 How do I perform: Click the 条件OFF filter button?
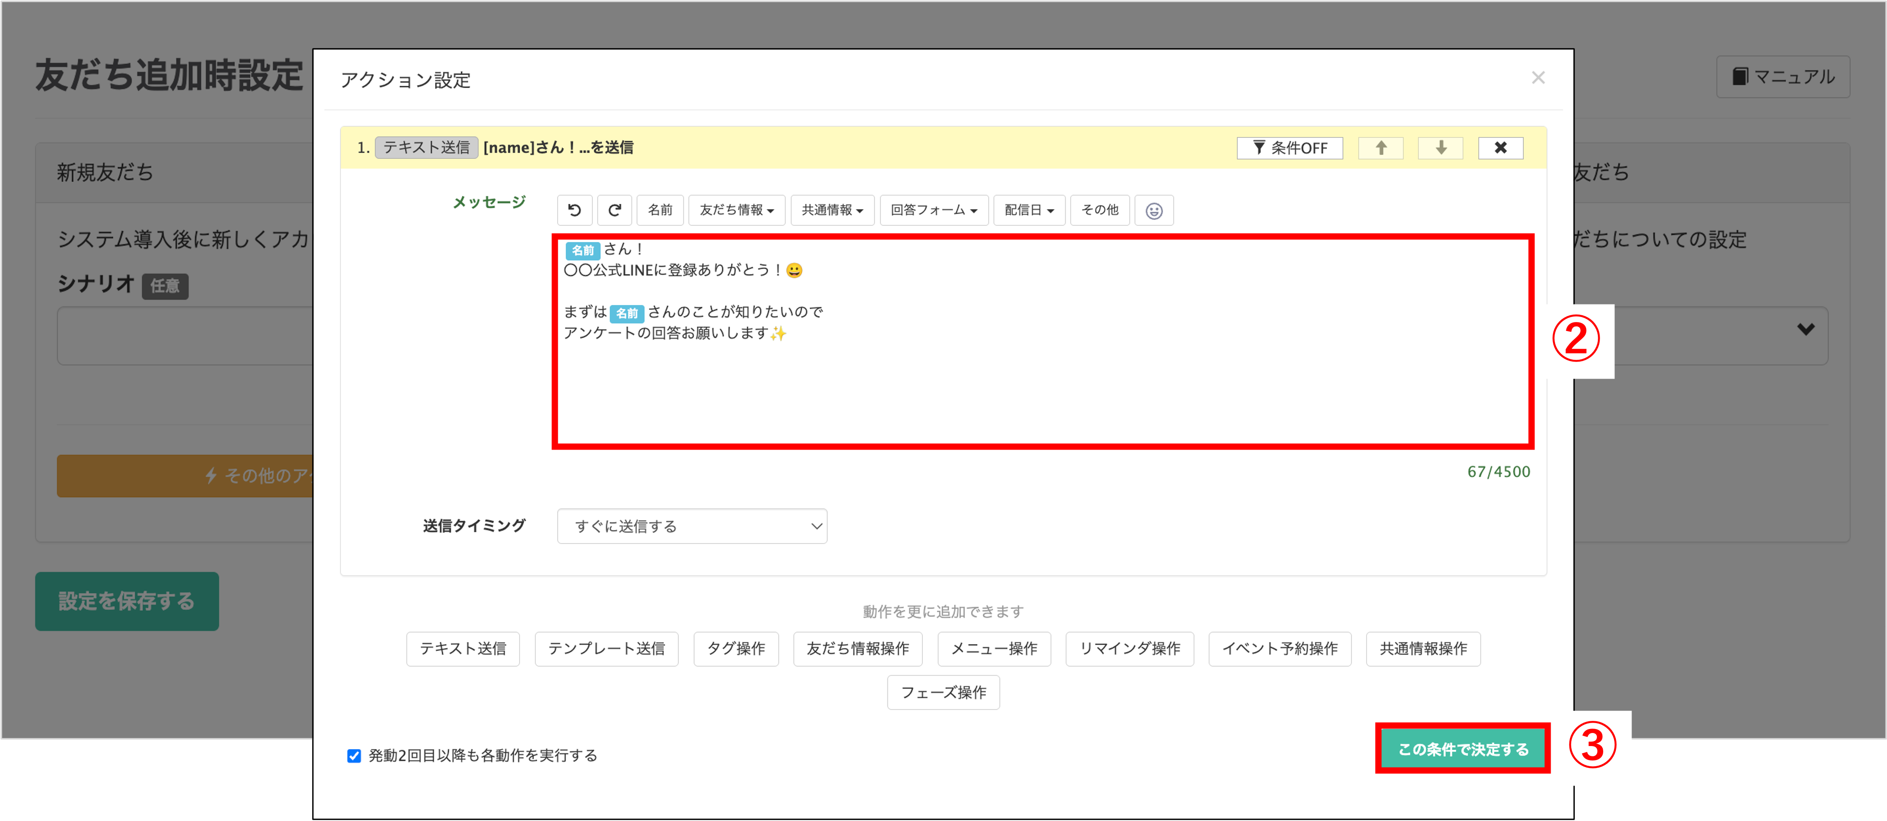(1289, 148)
